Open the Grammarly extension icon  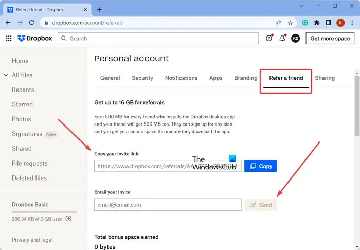coord(305,23)
